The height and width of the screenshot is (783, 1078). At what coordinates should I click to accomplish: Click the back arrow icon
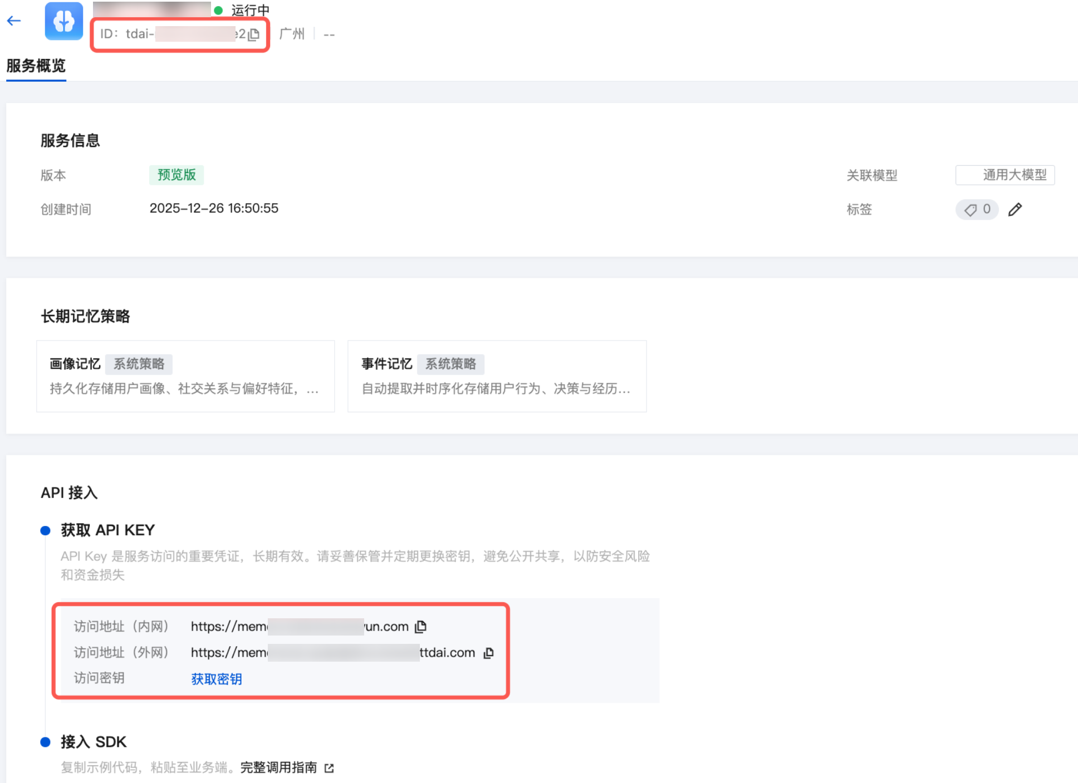(14, 21)
